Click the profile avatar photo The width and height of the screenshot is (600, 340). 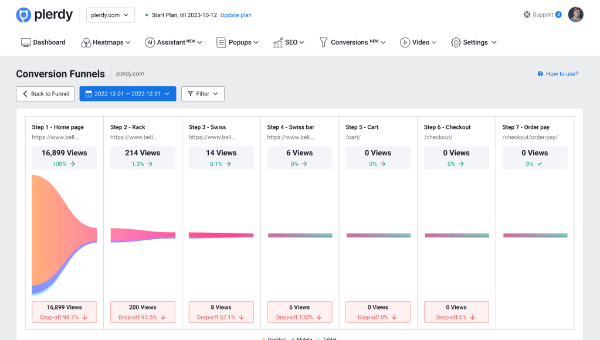[x=575, y=14]
